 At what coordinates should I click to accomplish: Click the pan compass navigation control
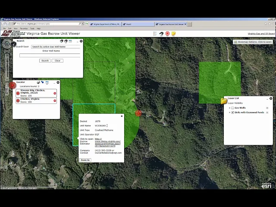tap(7, 44)
